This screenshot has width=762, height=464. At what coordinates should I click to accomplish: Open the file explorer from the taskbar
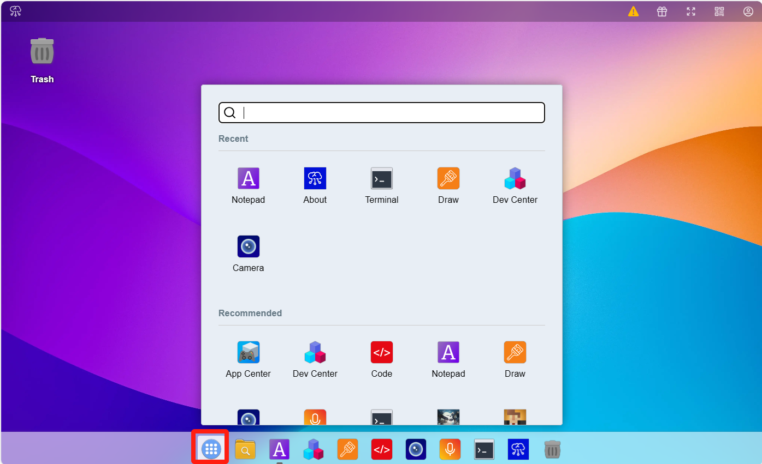245,449
